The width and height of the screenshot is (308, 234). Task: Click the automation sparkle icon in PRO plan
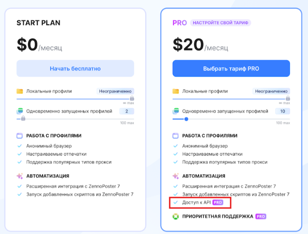tap(176, 176)
